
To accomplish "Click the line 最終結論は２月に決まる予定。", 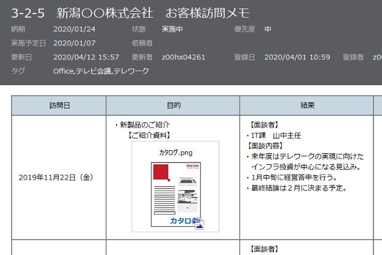I will click(x=297, y=188).
